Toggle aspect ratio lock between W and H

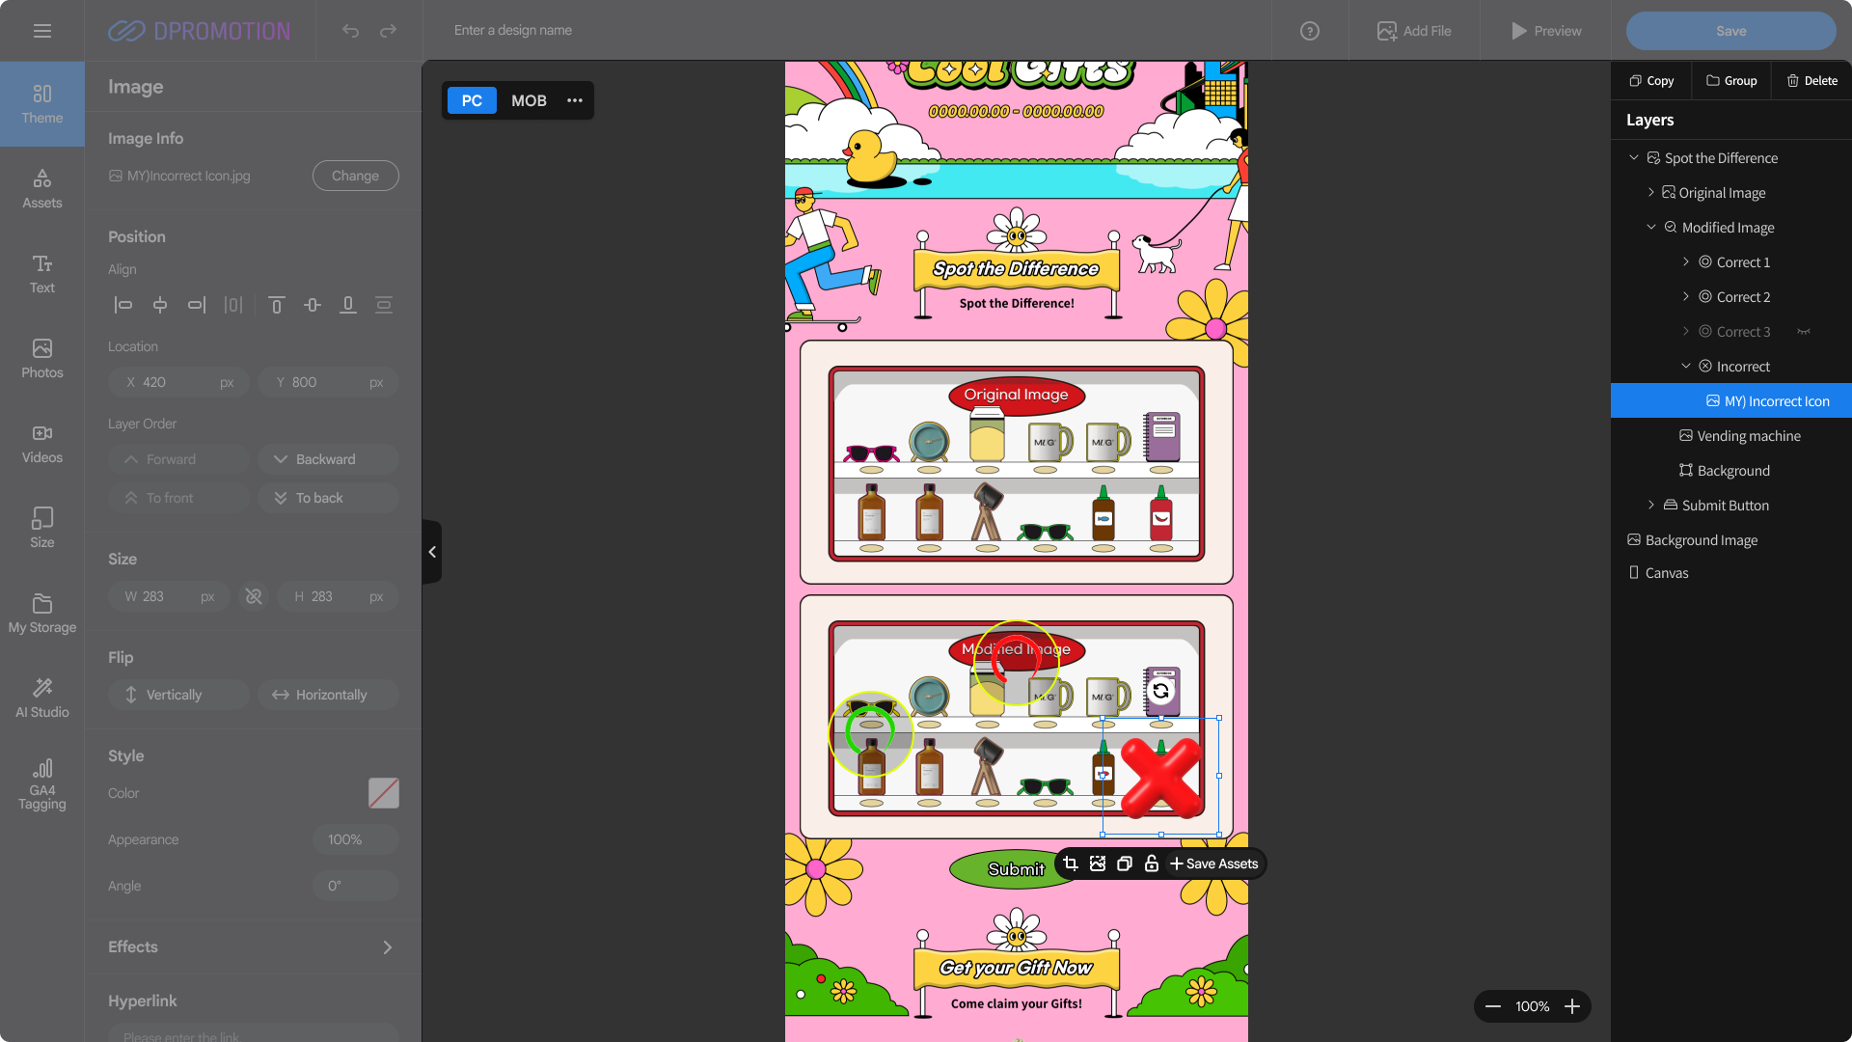[x=254, y=596]
